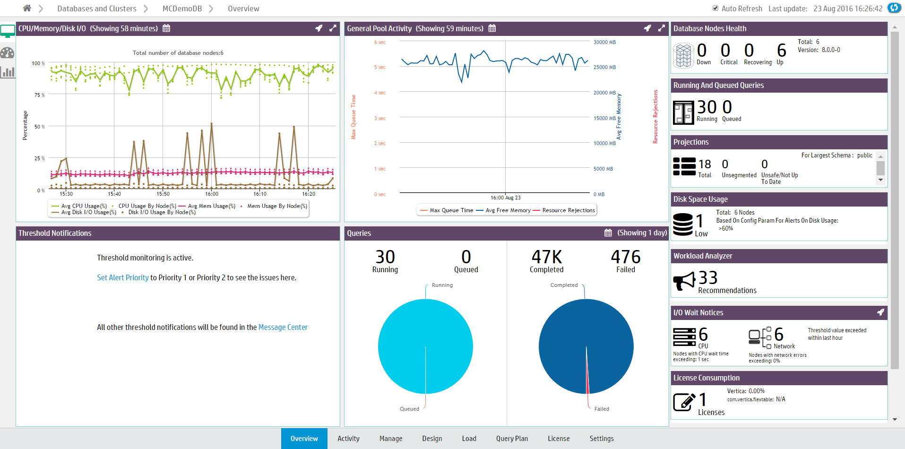Open calendar icon in Queries panel header

pyautogui.click(x=608, y=233)
